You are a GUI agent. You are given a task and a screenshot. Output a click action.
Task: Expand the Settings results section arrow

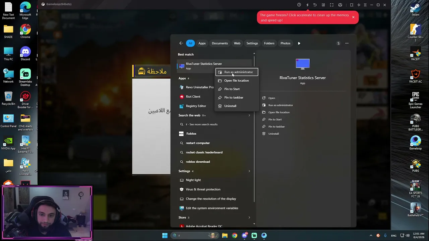[x=249, y=171]
